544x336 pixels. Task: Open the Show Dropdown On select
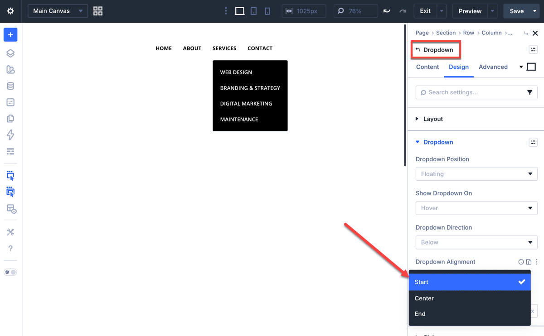click(x=476, y=208)
